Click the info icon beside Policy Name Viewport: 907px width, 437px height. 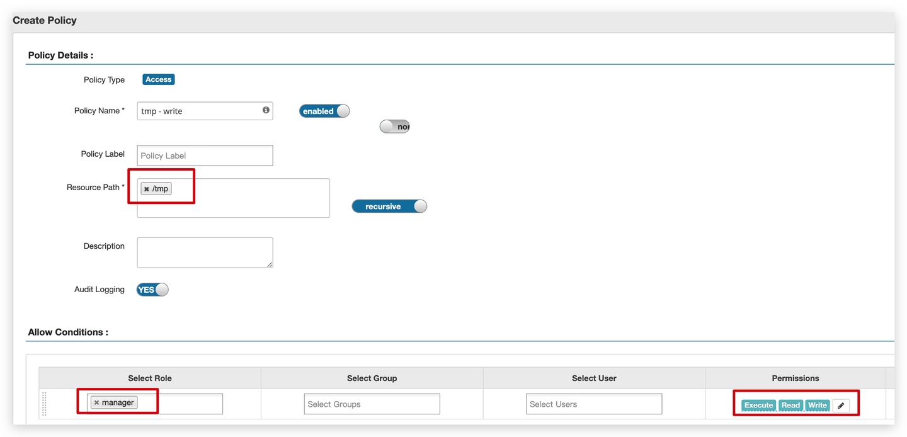click(x=265, y=111)
